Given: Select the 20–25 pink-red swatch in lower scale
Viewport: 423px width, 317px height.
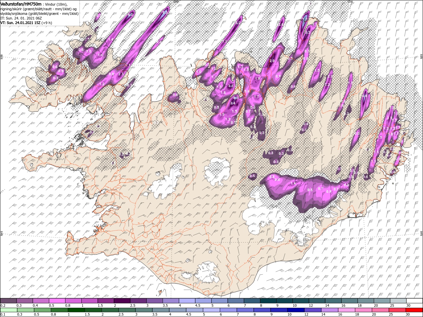Looking at the screenshot, I should 380,310.
